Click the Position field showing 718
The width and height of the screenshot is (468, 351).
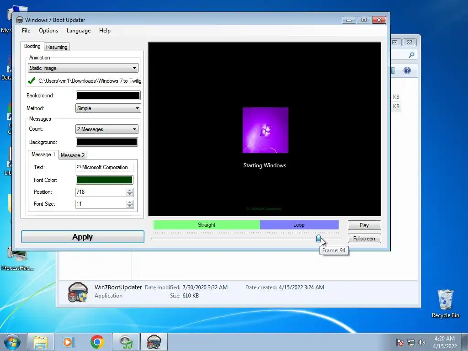pos(101,192)
